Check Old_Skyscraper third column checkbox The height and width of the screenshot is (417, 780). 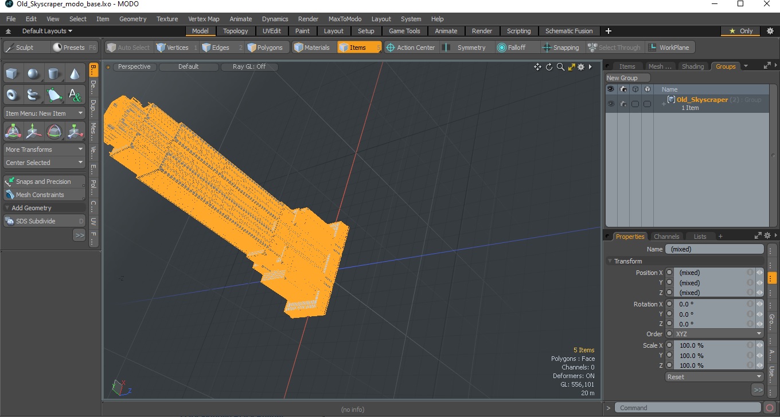635,104
